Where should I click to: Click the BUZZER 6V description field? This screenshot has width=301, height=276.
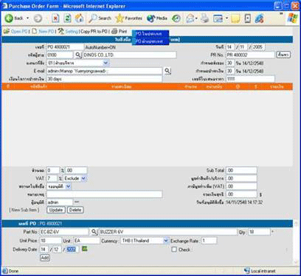point(167,232)
